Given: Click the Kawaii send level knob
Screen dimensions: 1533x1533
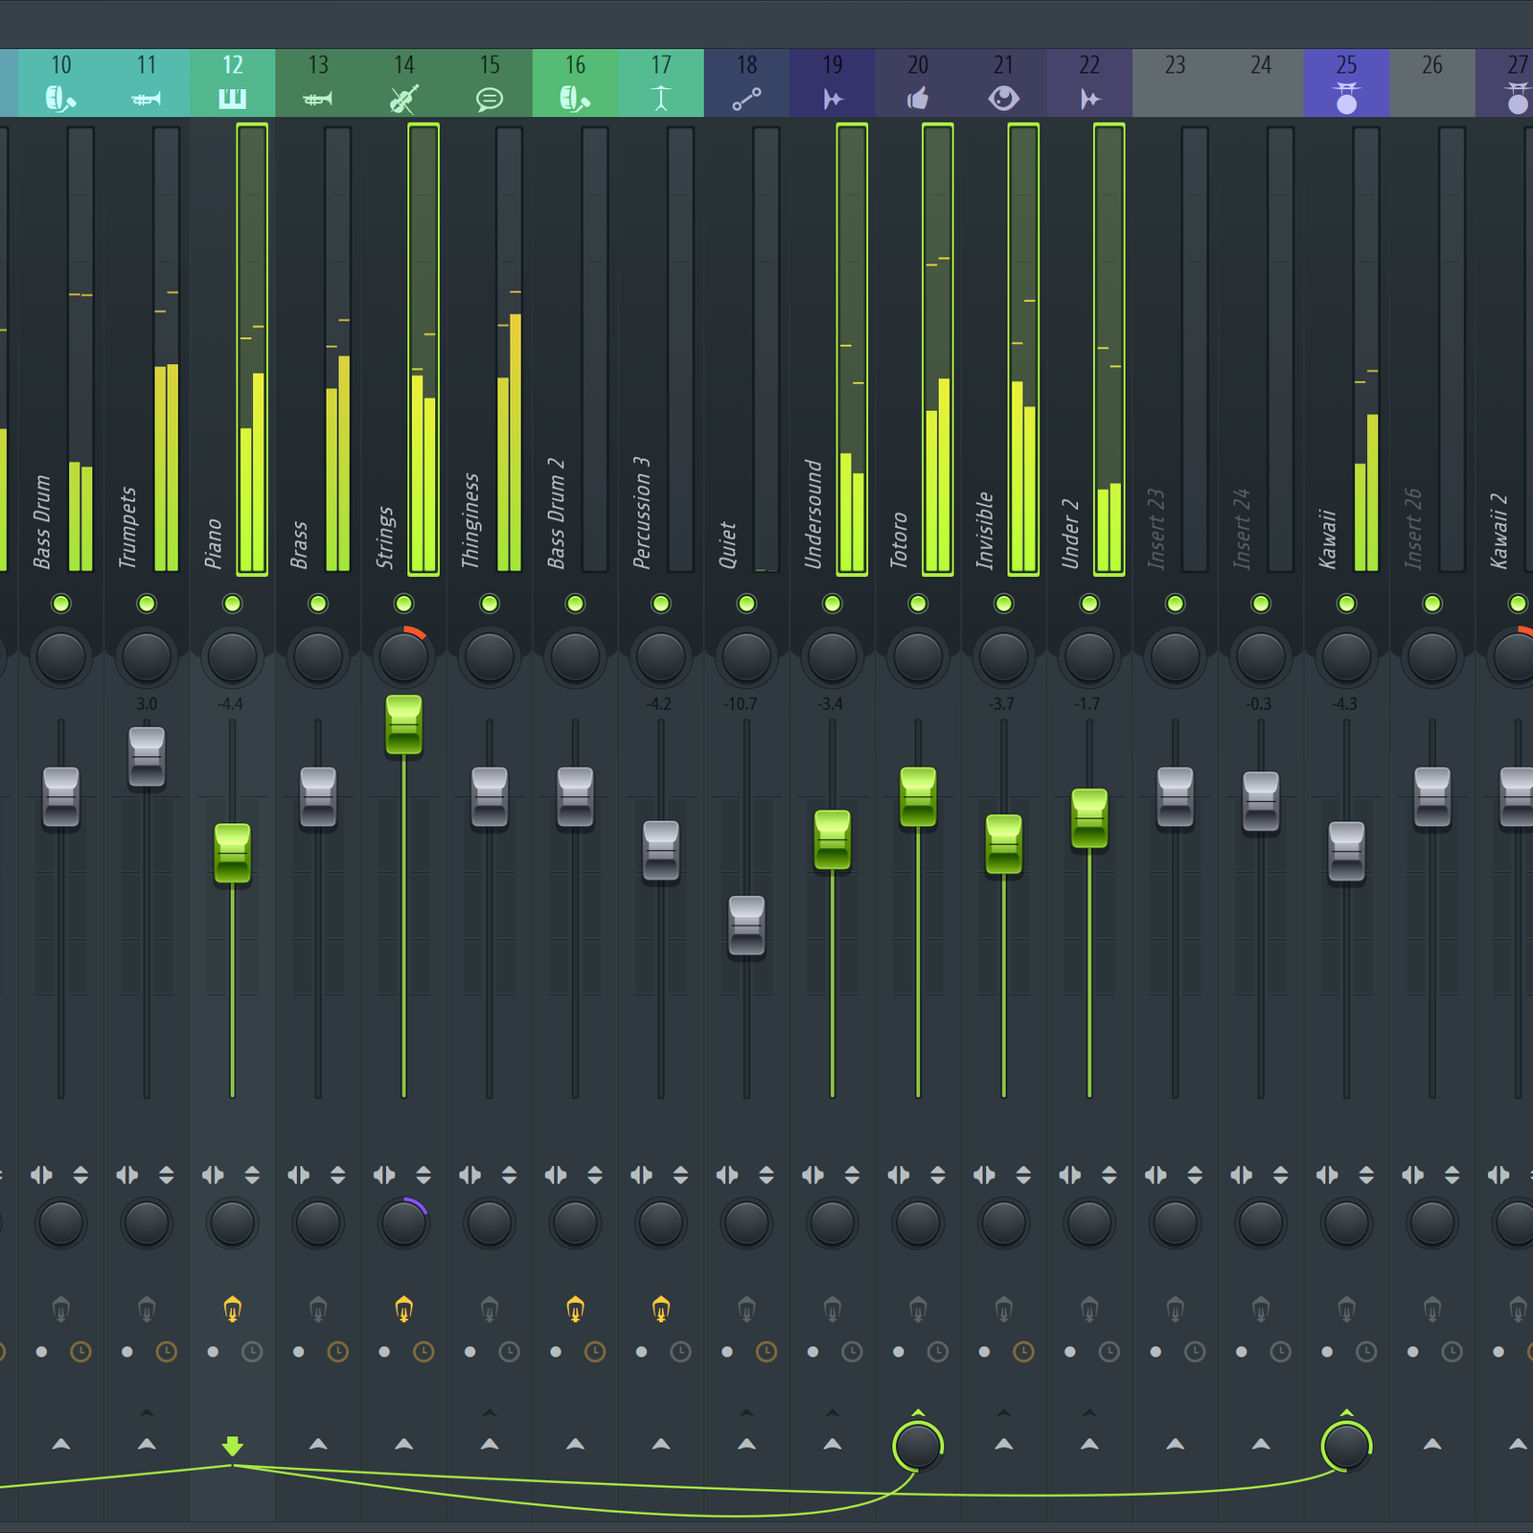Looking at the screenshot, I should point(1346,1446).
